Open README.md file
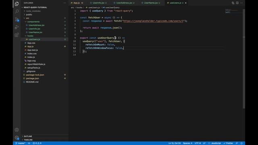The height and width of the screenshot is (145, 258). click(x=32, y=82)
